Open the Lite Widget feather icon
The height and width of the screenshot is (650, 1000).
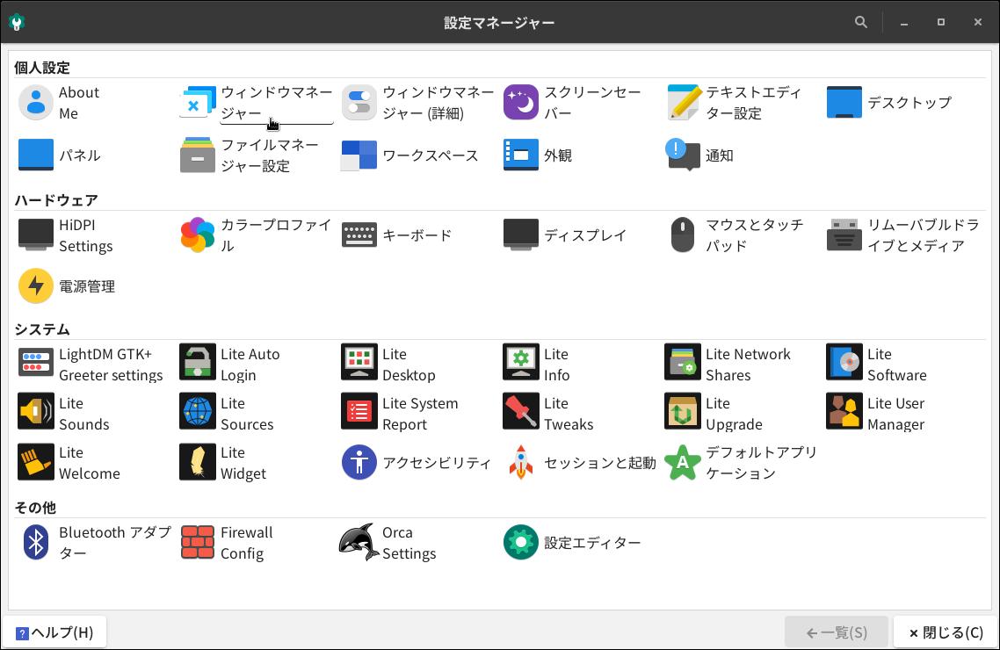point(198,463)
